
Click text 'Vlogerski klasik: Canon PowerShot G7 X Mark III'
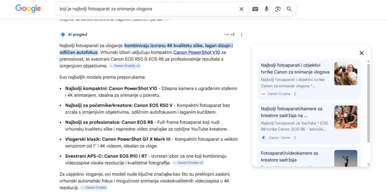tap(118, 139)
